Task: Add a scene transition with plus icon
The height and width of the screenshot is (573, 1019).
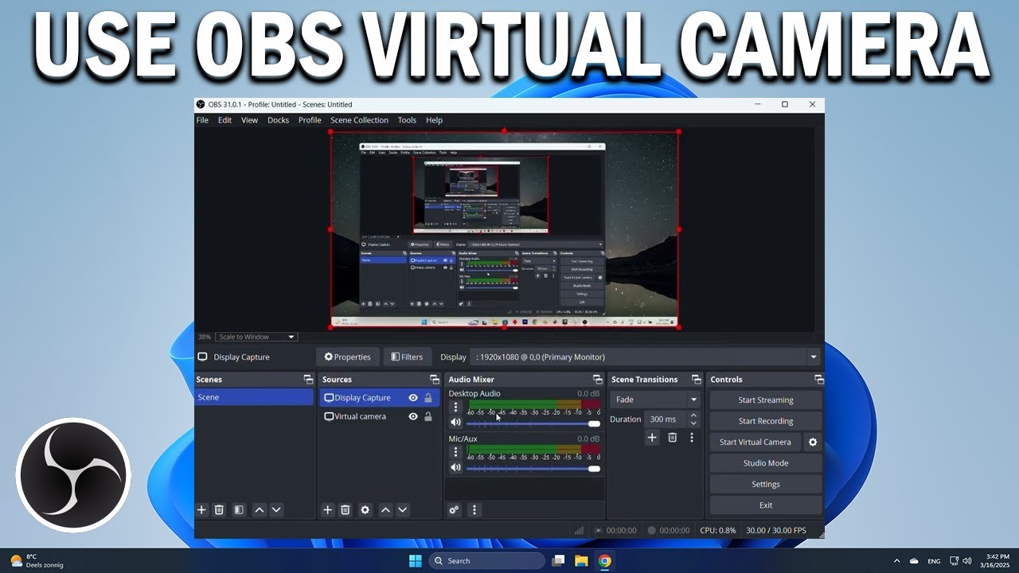Action: (x=652, y=438)
